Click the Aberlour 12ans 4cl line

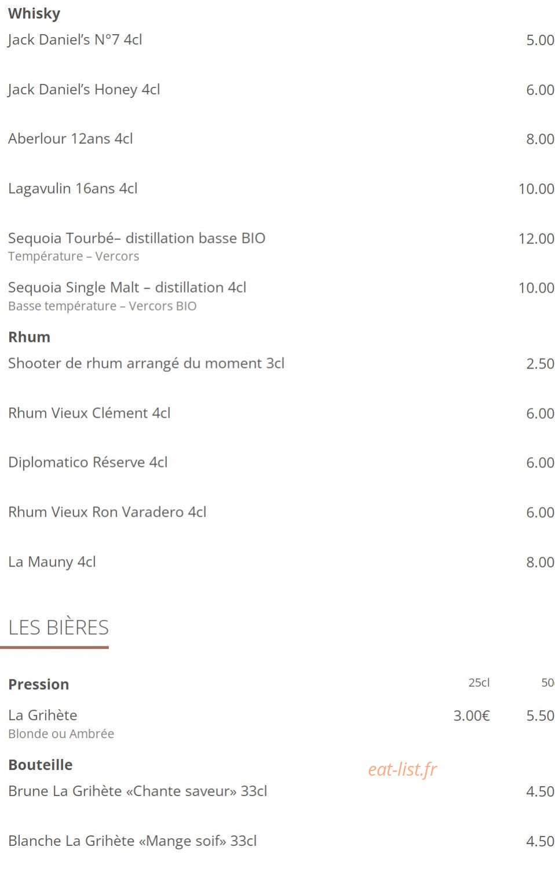point(71,139)
